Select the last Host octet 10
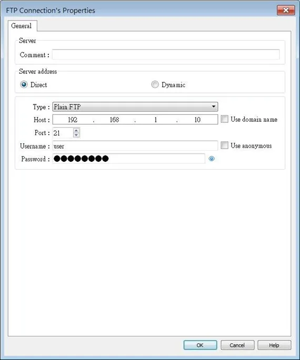This screenshot has width=300, height=360. [x=197, y=120]
